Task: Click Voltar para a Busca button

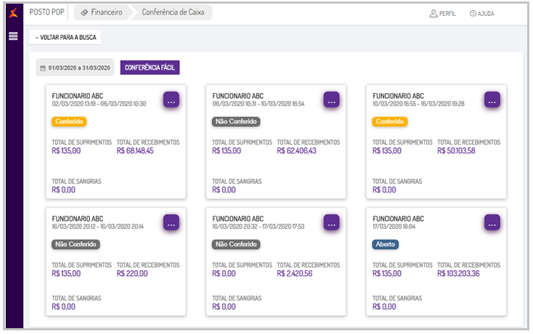Action: pyautogui.click(x=65, y=37)
